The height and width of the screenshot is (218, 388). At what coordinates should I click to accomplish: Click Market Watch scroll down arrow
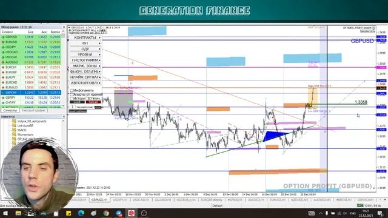63,106
